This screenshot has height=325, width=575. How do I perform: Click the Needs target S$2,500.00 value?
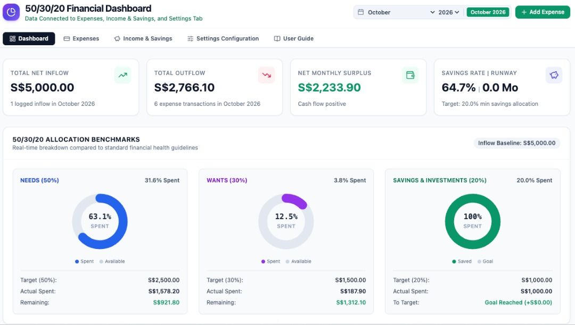[164, 280]
